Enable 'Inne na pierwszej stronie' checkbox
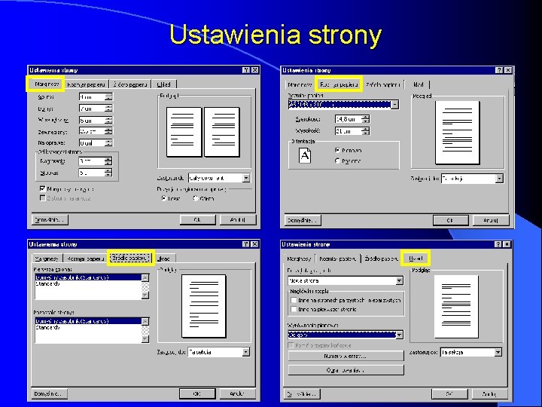542x407 pixels. point(294,309)
